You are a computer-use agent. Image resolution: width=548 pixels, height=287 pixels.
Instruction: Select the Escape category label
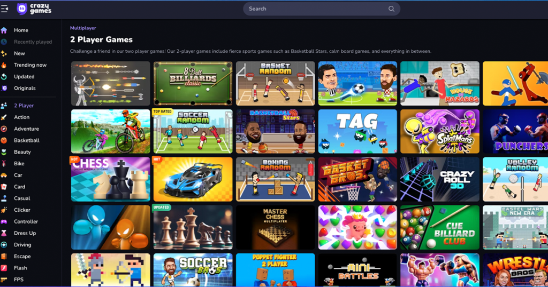tap(22, 257)
